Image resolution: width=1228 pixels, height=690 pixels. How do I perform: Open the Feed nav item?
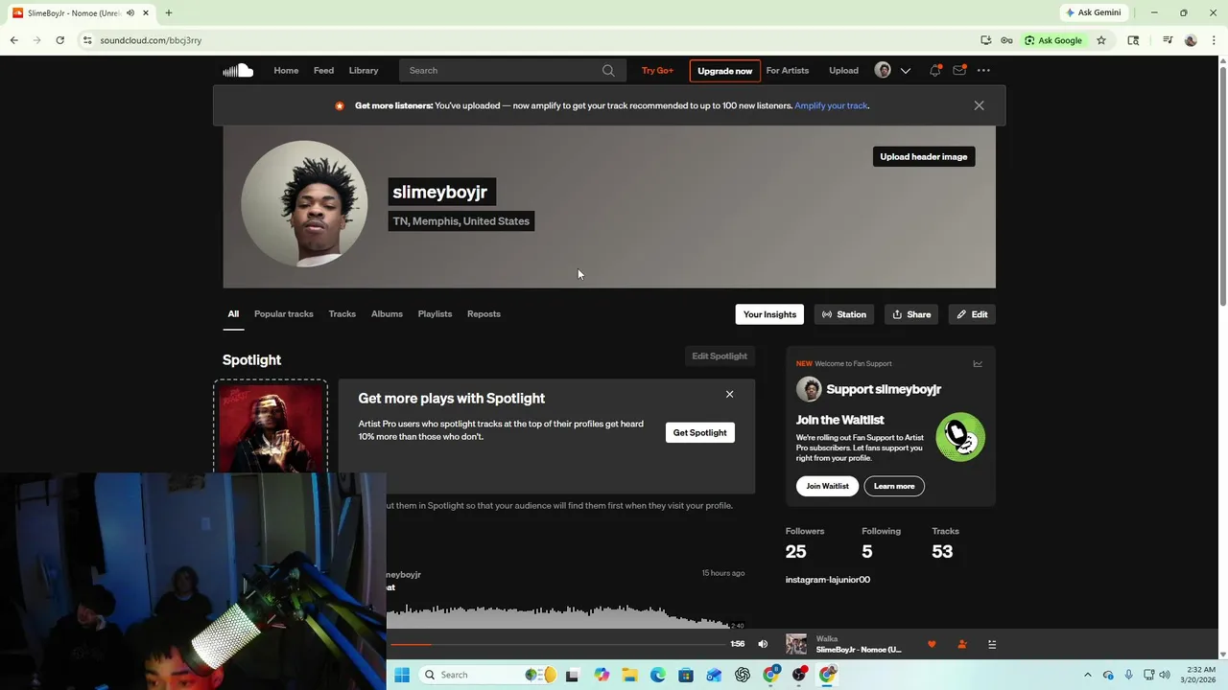[323, 70]
